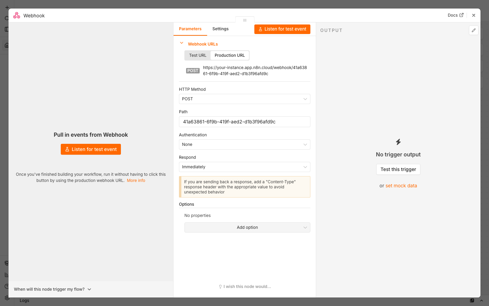The height and width of the screenshot is (306, 489).
Task: Click the No trigger output text
Action: 398,154
